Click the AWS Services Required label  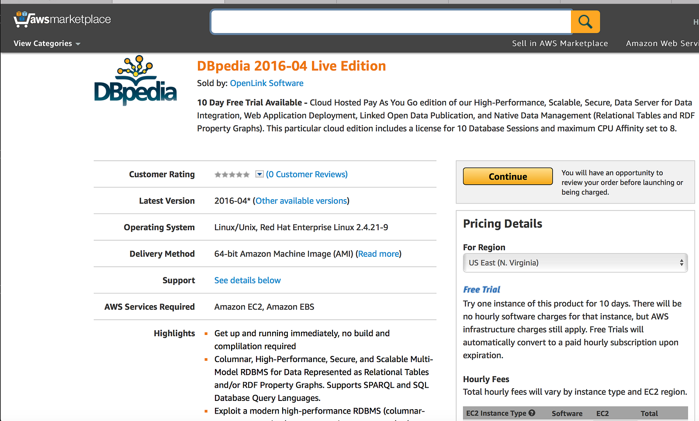click(x=149, y=307)
